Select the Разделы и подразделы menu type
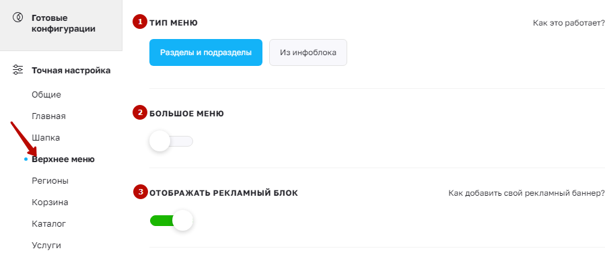Image resolution: width=609 pixels, height=261 pixels. (x=206, y=52)
